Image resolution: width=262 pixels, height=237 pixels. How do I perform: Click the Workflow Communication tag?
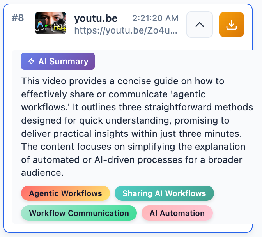(79, 213)
